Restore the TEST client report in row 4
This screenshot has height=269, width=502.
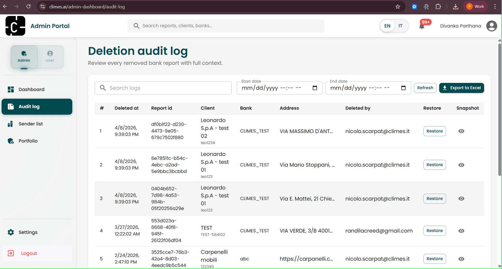(x=434, y=231)
